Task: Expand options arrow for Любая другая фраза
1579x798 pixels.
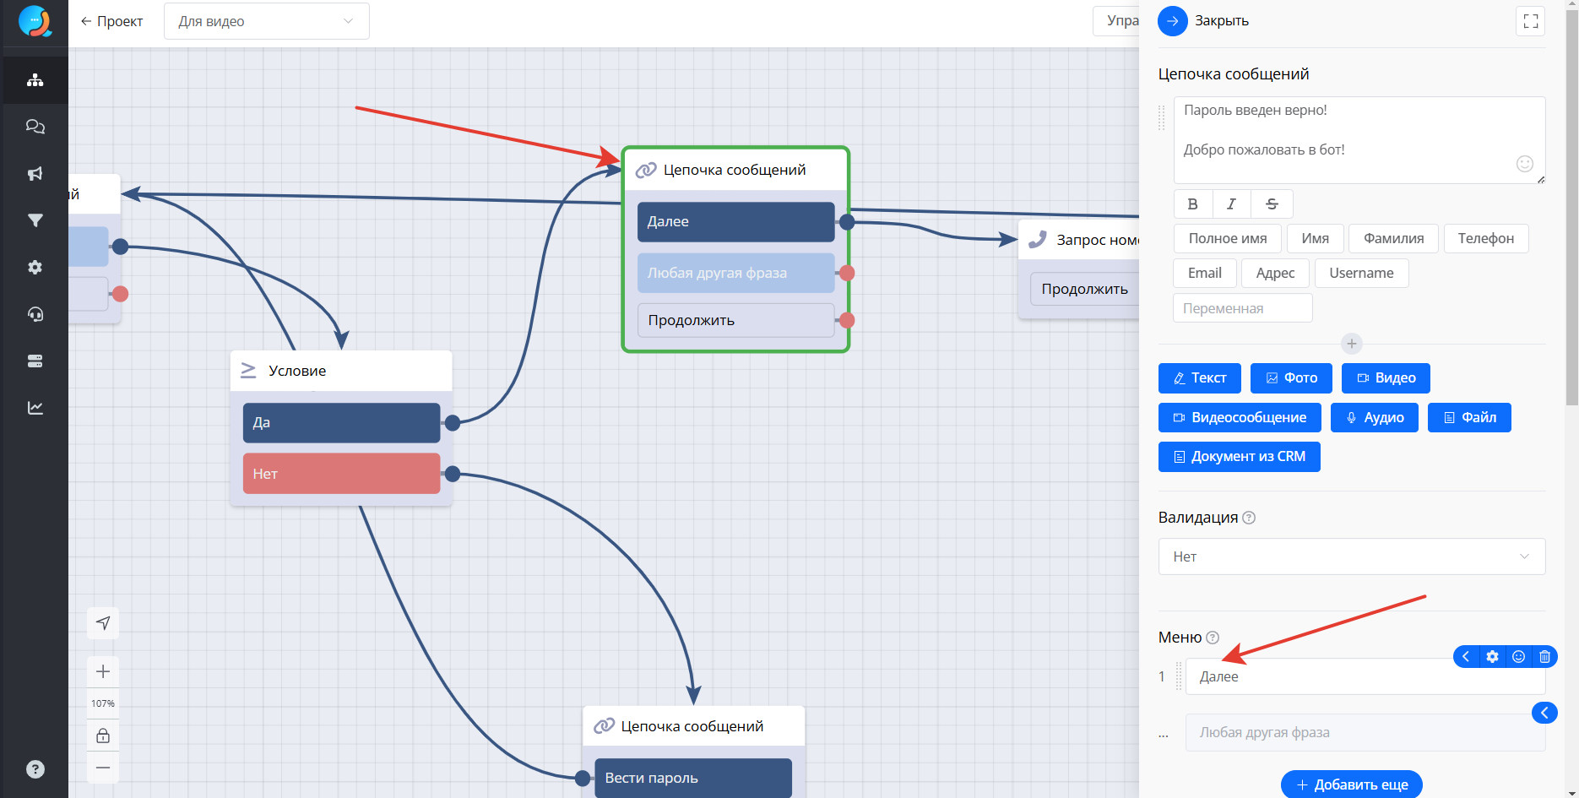Action: pos(1544,713)
